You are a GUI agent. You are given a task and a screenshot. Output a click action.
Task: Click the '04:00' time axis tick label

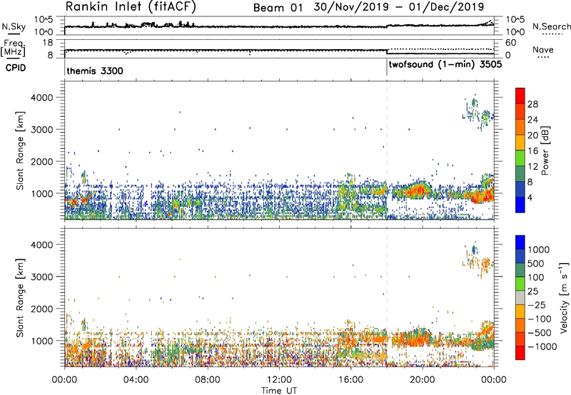click(136, 380)
